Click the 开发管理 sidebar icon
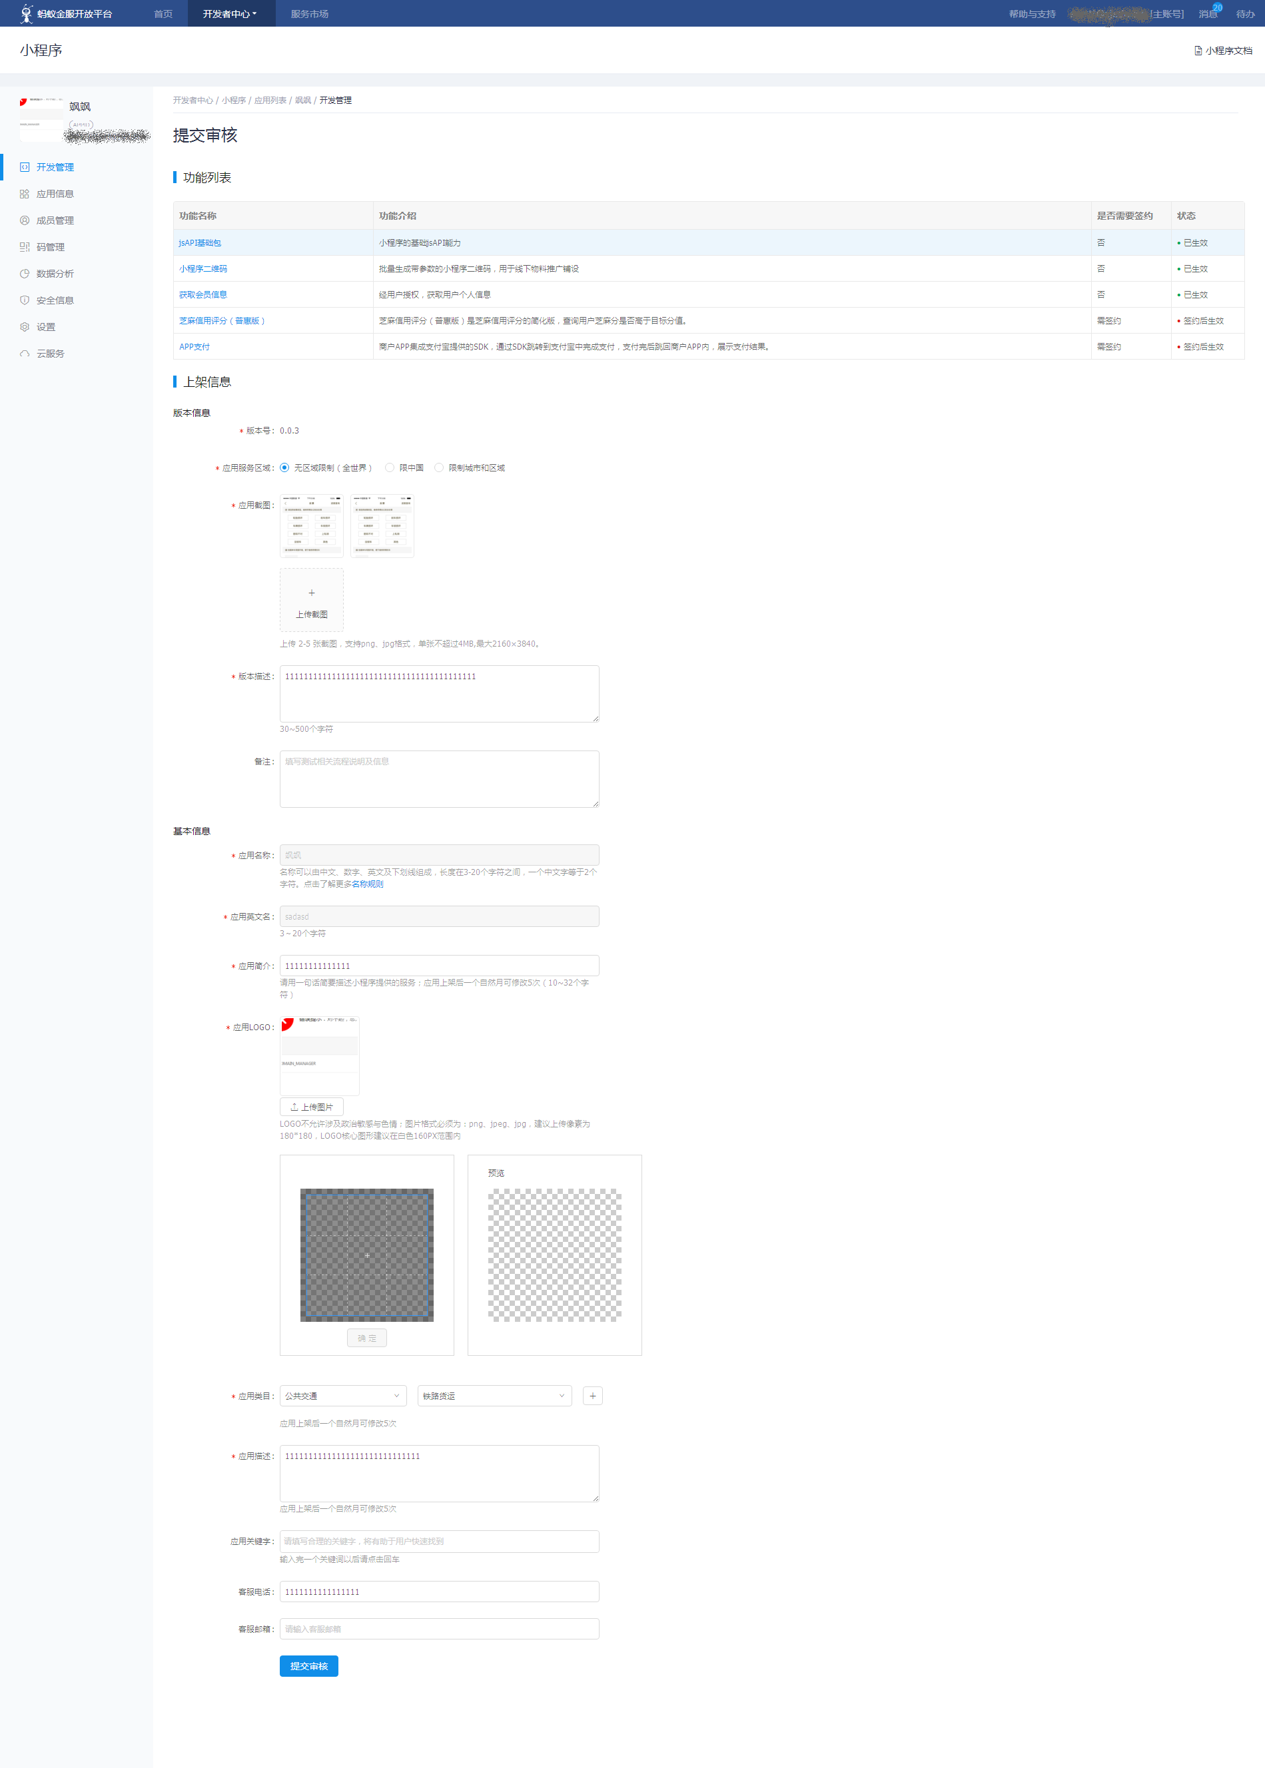This screenshot has height=1768, width=1265. 24,167
